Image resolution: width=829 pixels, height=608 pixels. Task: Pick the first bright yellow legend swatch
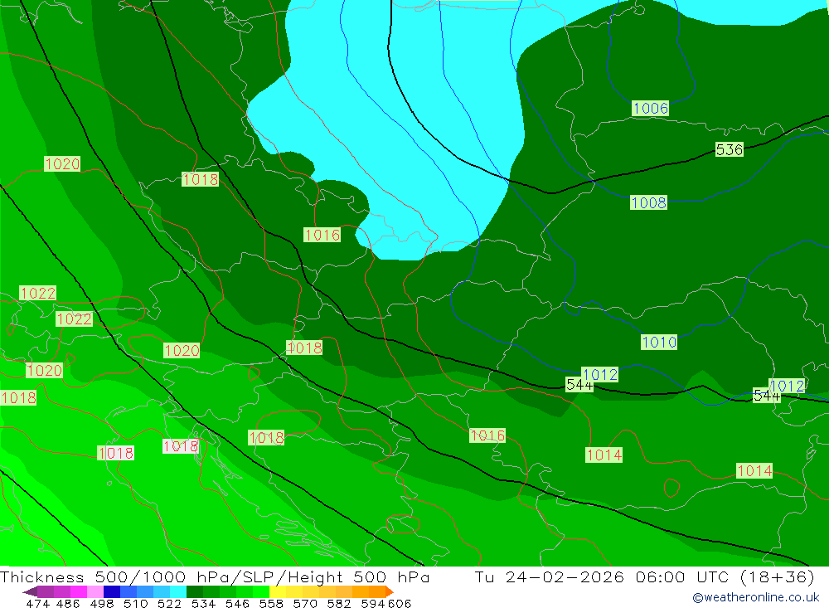coord(278,591)
